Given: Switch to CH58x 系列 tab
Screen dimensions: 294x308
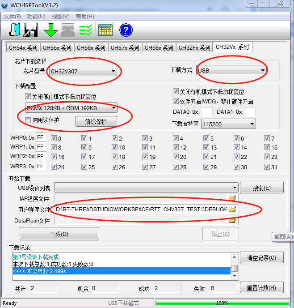Looking at the screenshot, I should 159,48.
